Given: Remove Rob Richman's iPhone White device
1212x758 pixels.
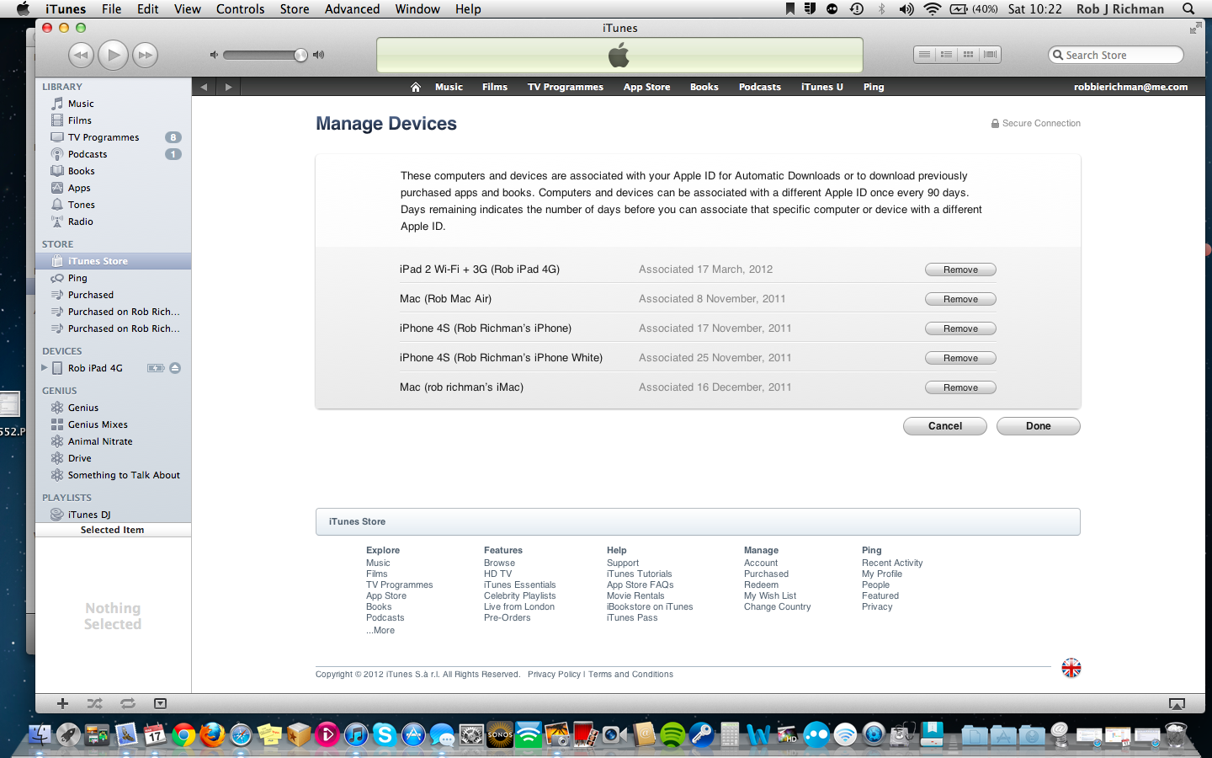Looking at the screenshot, I should click(x=960, y=358).
